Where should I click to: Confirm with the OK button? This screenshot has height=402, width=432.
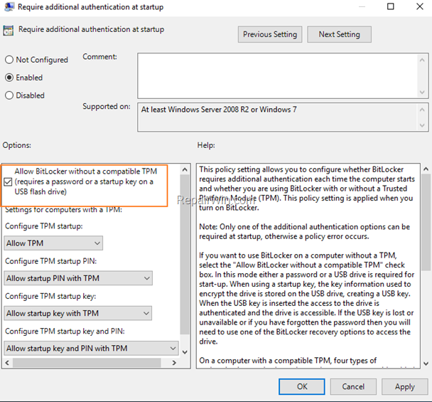(302, 386)
